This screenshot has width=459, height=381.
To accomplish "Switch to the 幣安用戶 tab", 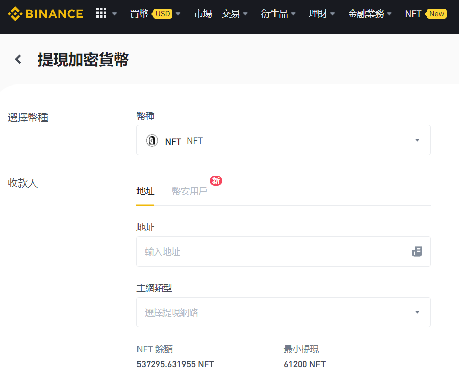I will click(190, 191).
